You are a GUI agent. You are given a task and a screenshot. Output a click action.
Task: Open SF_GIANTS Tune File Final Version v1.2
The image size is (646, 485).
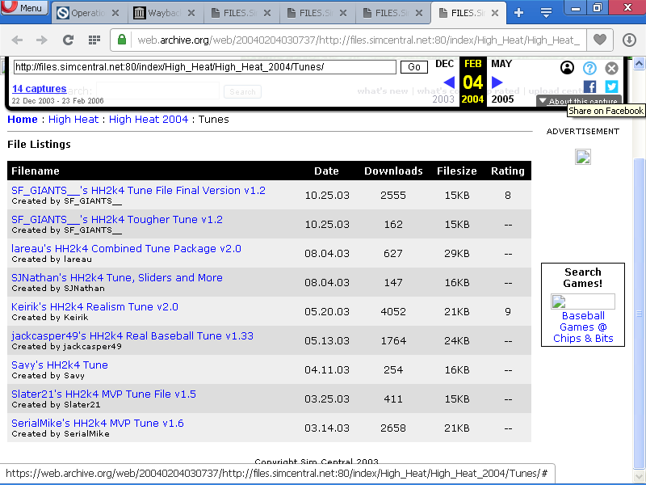[x=138, y=191]
